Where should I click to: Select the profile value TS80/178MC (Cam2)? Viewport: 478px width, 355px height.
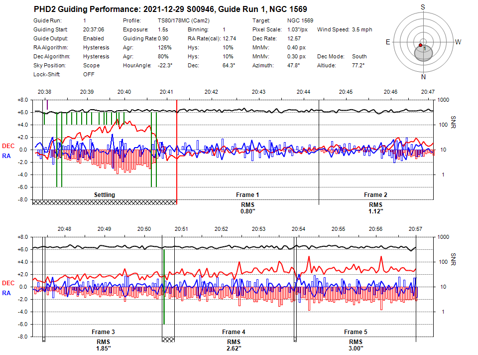coord(184,20)
